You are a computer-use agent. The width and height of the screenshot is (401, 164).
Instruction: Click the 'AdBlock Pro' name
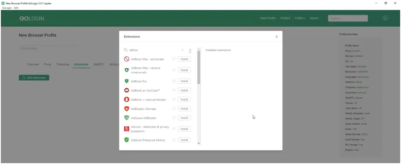pos(139,81)
